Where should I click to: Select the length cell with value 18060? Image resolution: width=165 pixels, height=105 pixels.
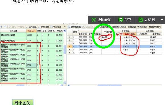pyautogui.click(x=31, y=35)
